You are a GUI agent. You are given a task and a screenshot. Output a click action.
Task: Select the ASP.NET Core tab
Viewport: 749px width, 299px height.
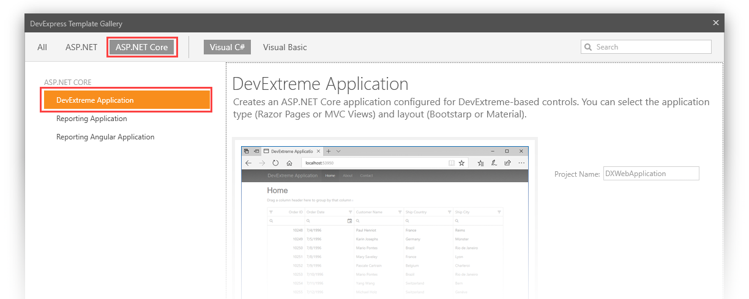click(142, 47)
